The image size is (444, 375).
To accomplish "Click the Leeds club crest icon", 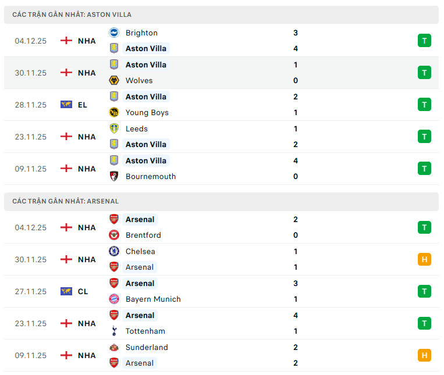I will [x=114, y=129].
